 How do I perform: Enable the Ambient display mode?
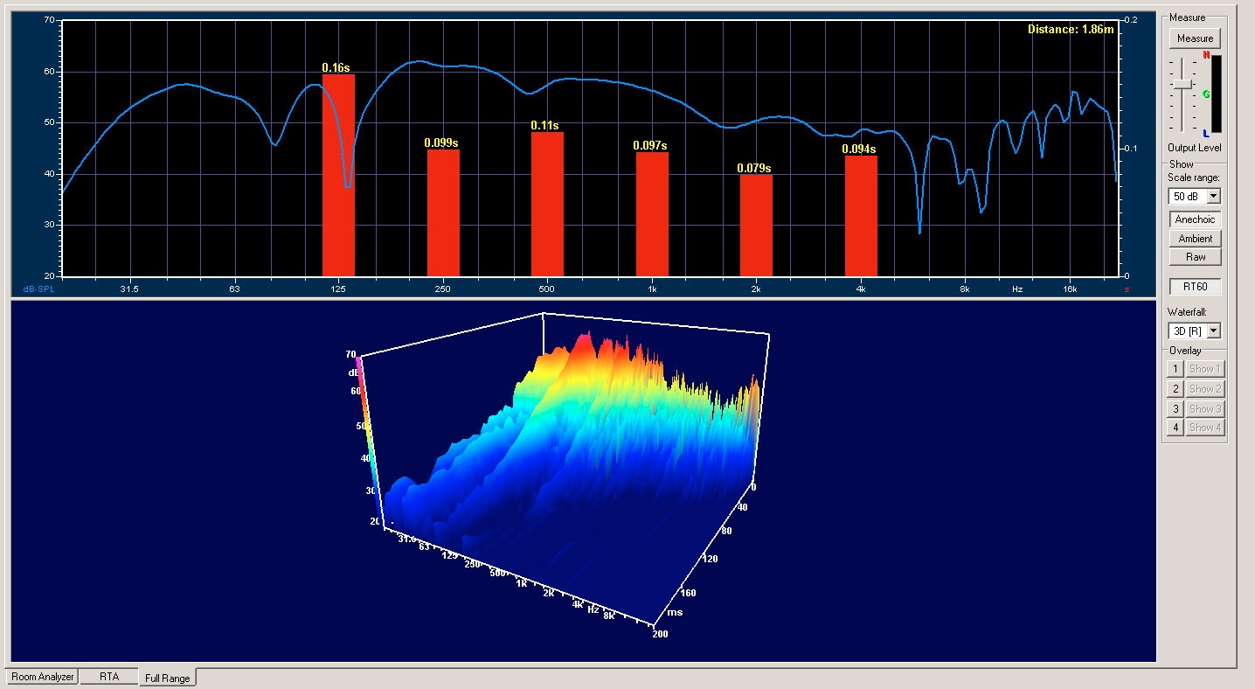pos(1195,238)
